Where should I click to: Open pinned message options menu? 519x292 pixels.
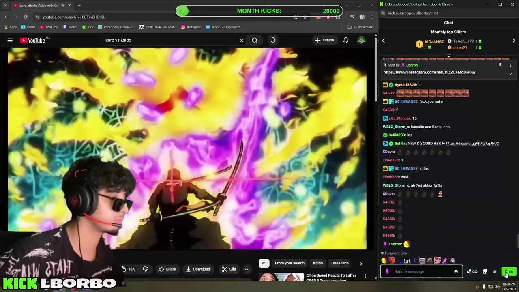(x=511, y=65)
